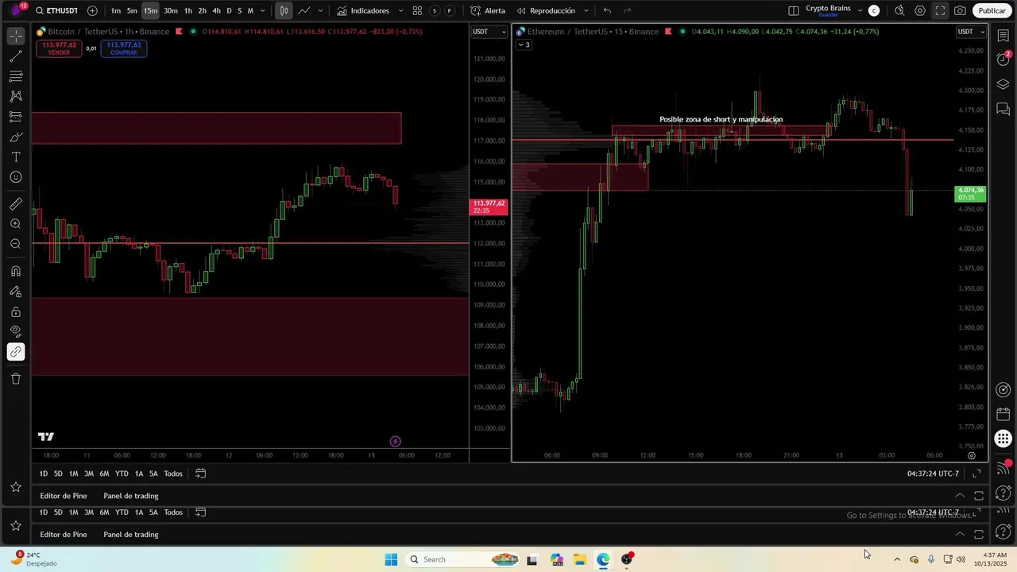Image resolution: width=1017 pixels, height=572 pixels.
Task: Select the 15m timeframe button
Action: 150,10
